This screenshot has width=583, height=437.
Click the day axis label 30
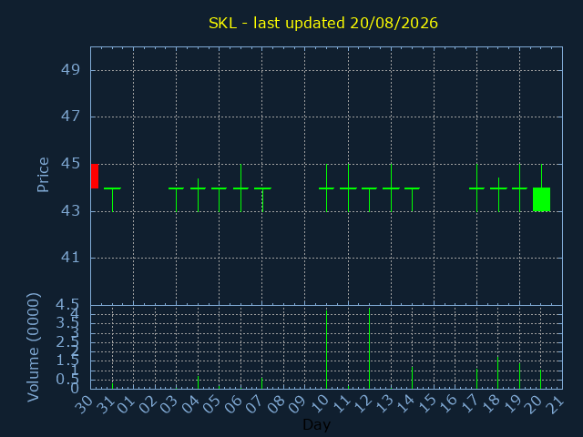(84, 404)
